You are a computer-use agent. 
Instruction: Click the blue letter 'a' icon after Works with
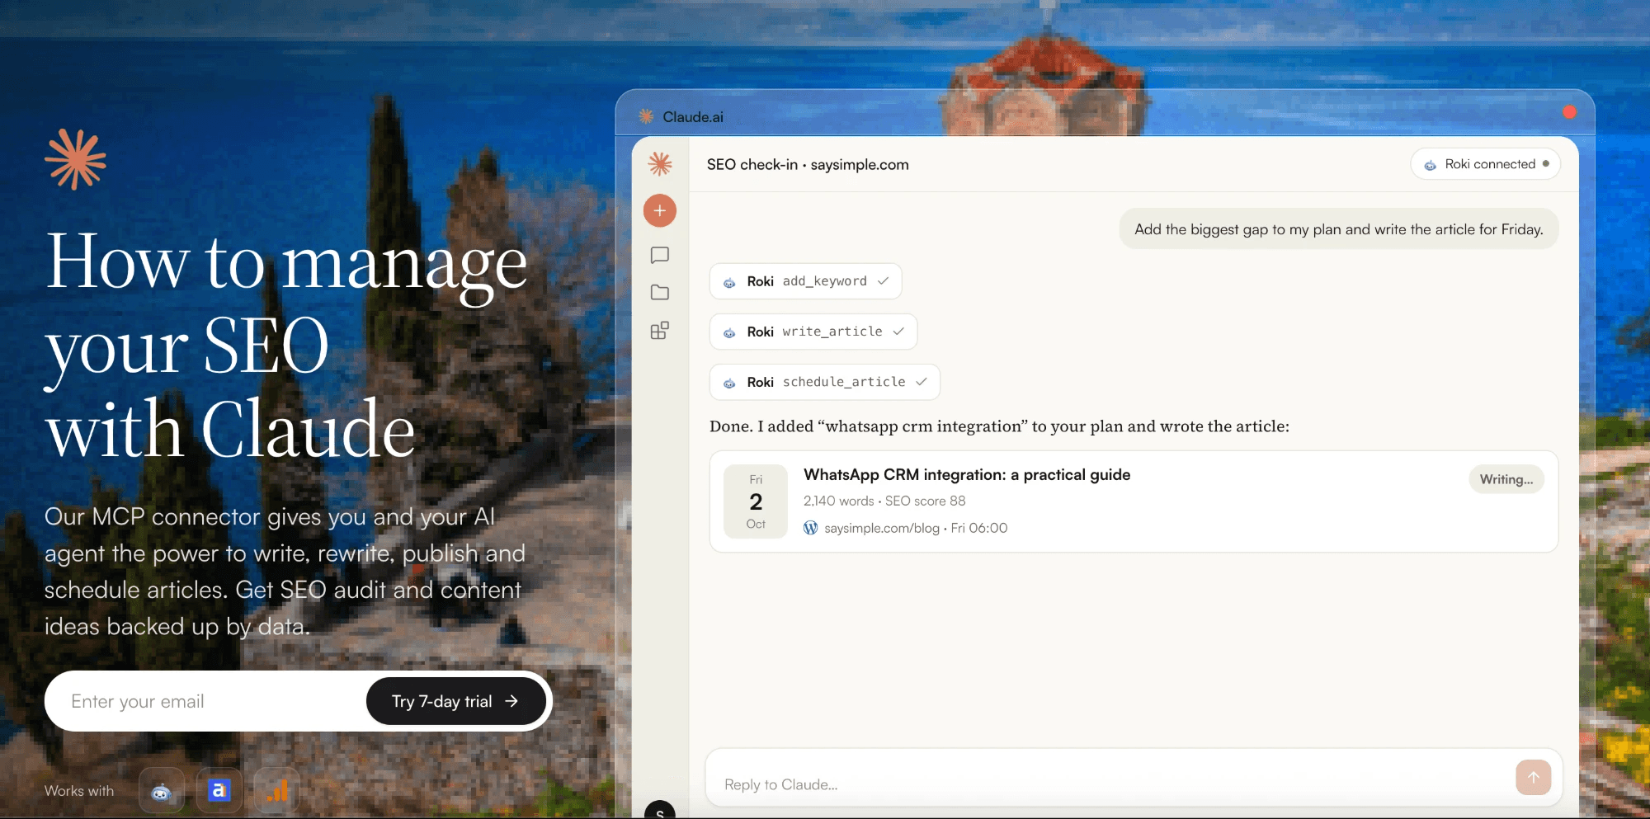(219, 791)
